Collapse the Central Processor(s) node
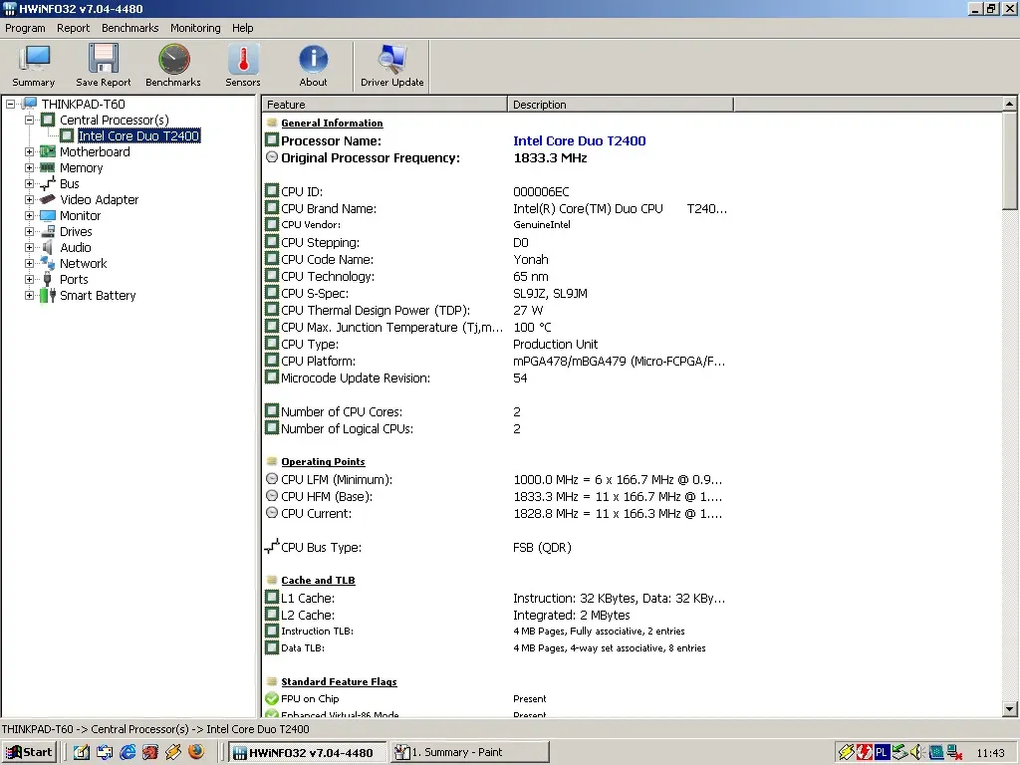The image size is (1020, 765). tap(29, 120)
